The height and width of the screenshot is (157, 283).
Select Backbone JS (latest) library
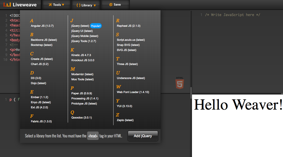[x=44, y=40]
